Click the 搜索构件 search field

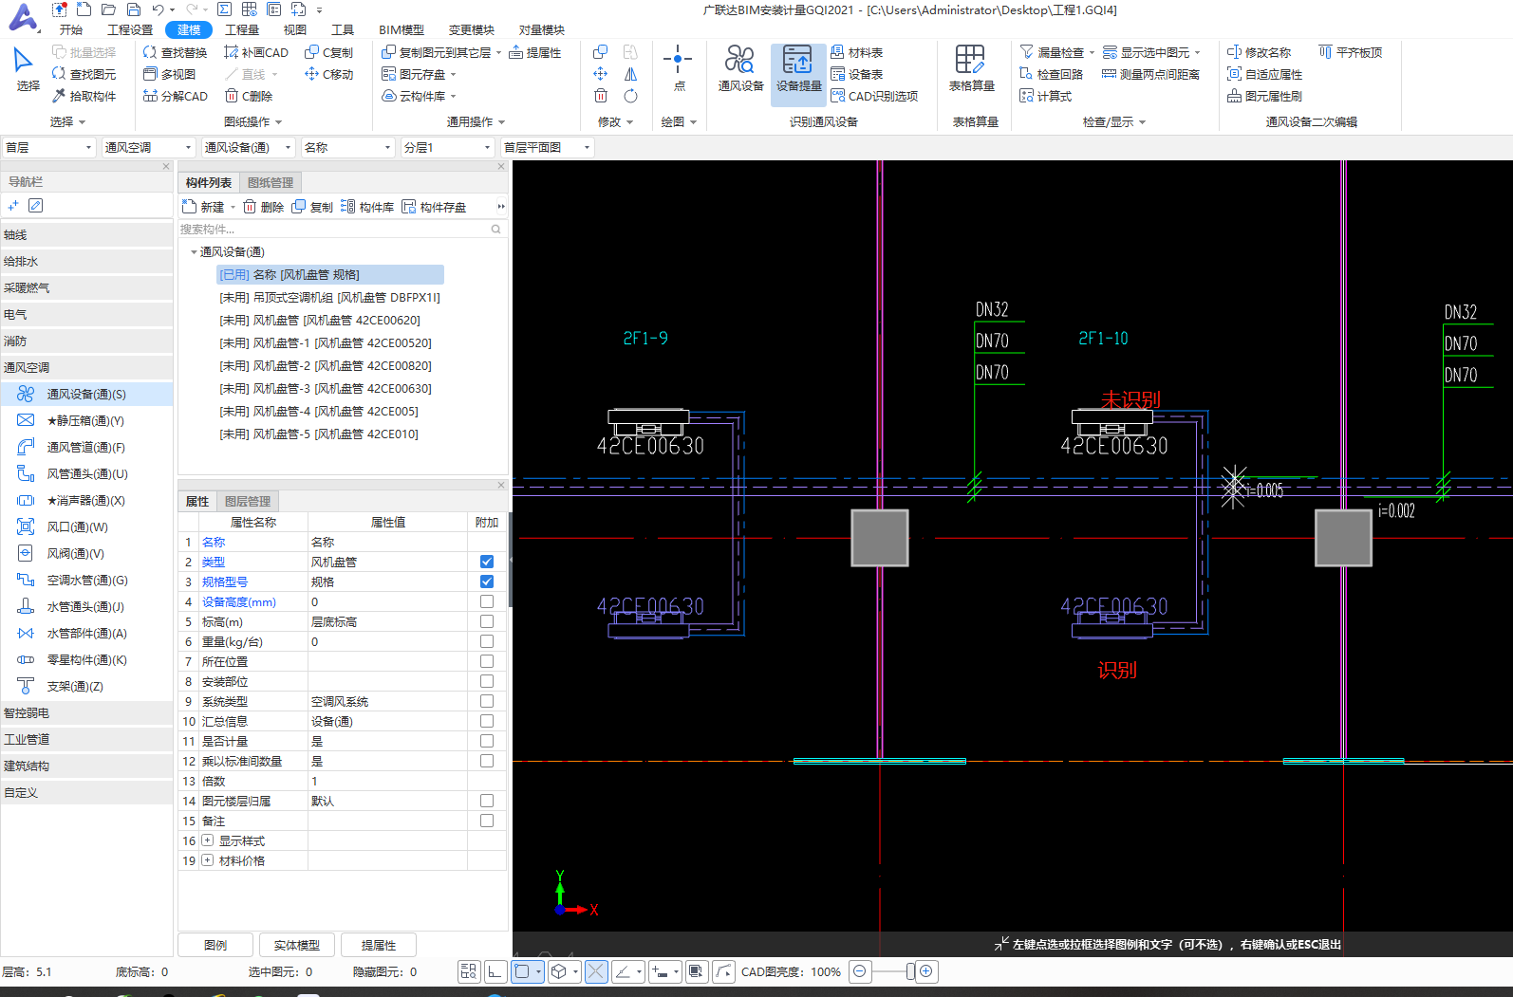342,229
